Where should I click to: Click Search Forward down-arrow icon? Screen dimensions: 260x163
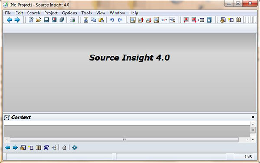[149, 20]
